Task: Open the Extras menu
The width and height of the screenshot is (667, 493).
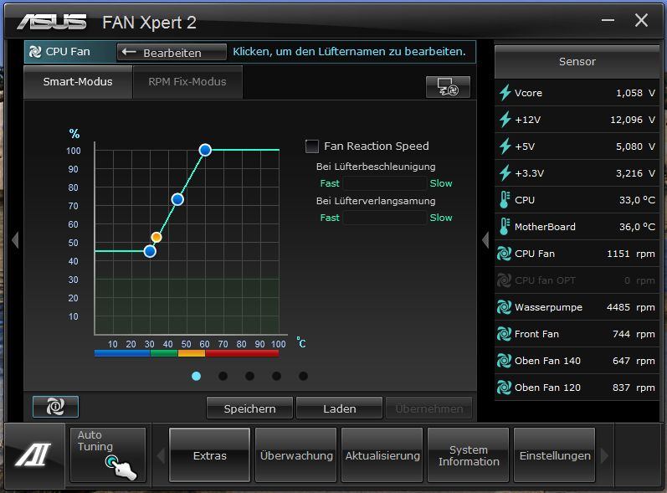Action: tap(210, 455)
